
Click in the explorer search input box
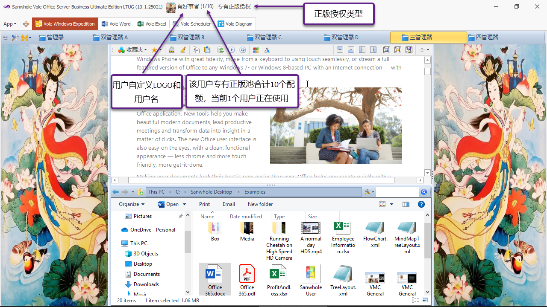tap(397, 192)
